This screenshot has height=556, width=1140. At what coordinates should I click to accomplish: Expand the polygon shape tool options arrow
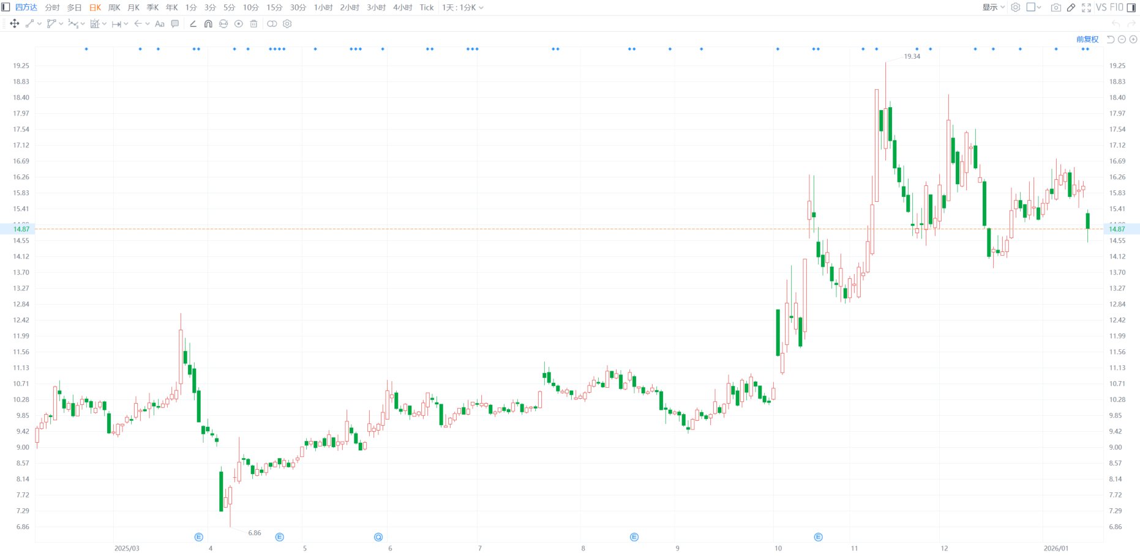61,24
